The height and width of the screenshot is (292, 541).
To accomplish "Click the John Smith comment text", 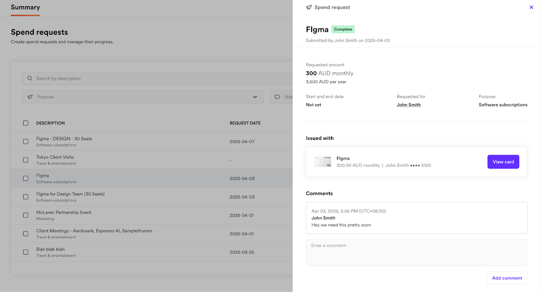I will pyautogui.click(x=323, y=218).
